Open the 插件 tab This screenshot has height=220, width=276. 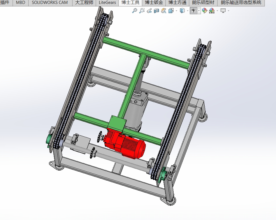[x=5, y=3]
